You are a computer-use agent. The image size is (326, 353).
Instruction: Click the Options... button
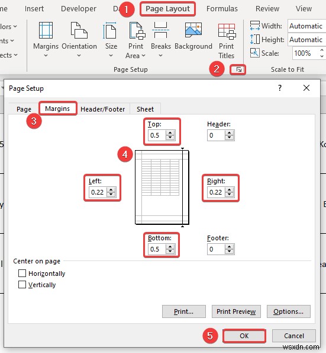pyautogui.click(x=289, y=311)
